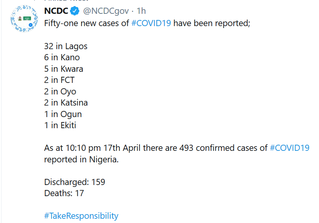Click the '2 in Oyo' line
The width and height of the screenshot is (319, 223).
pos(60,92)
